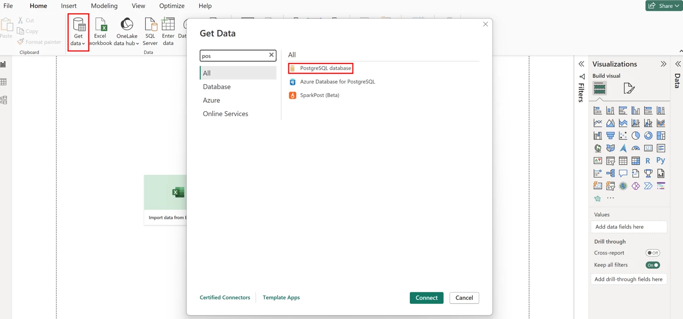
Task: Select the All category
Action: pyautogui.click(x=238, y=73)
